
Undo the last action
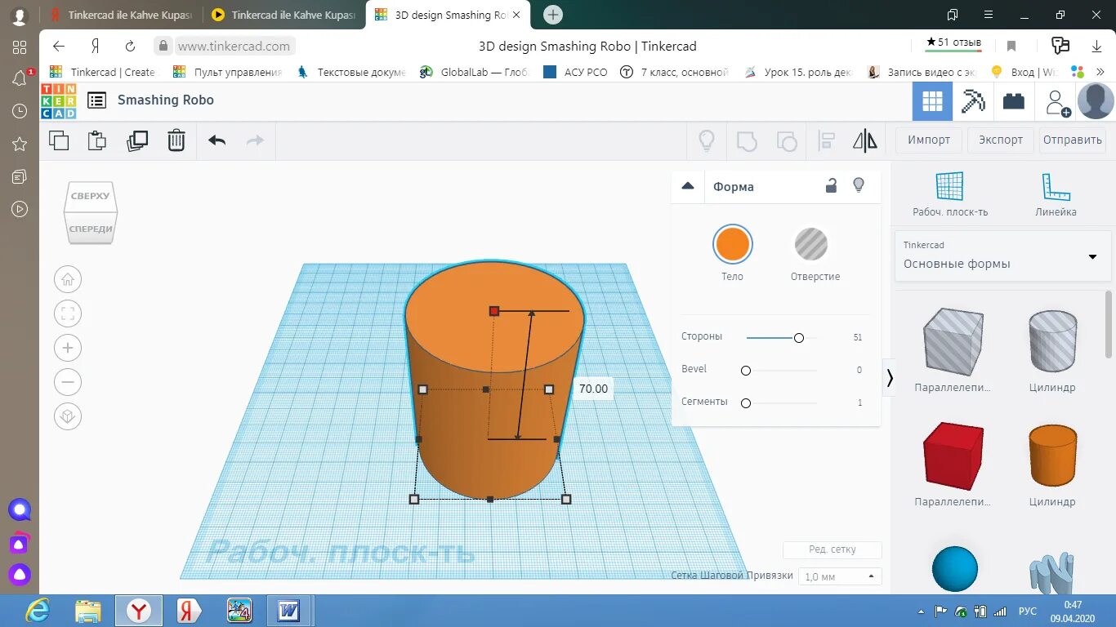(217, 140)
